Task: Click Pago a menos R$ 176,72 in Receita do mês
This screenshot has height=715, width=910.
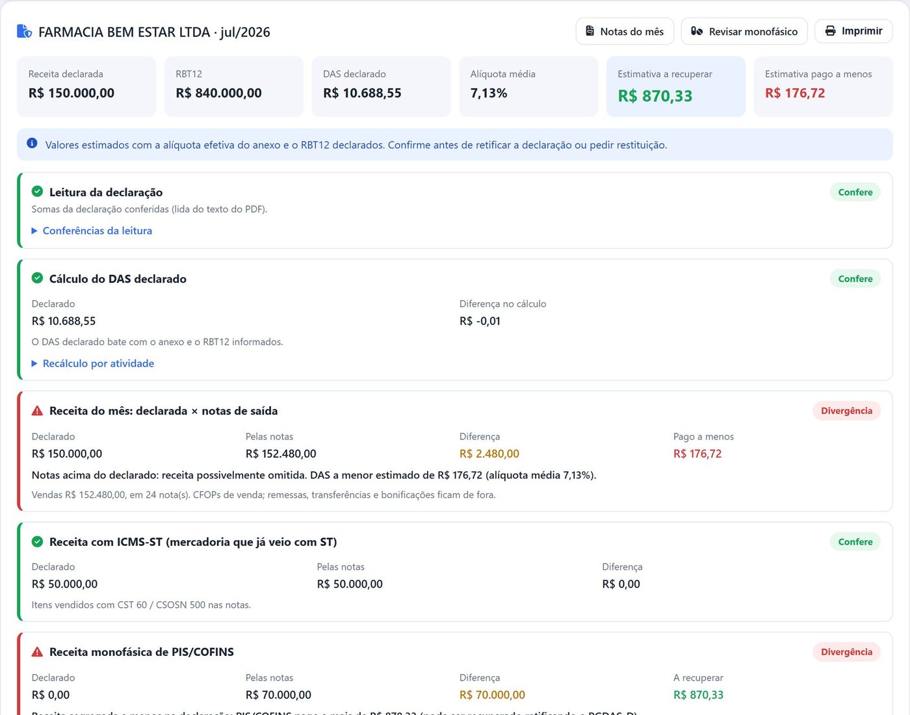Action: (x=697, y=454)
